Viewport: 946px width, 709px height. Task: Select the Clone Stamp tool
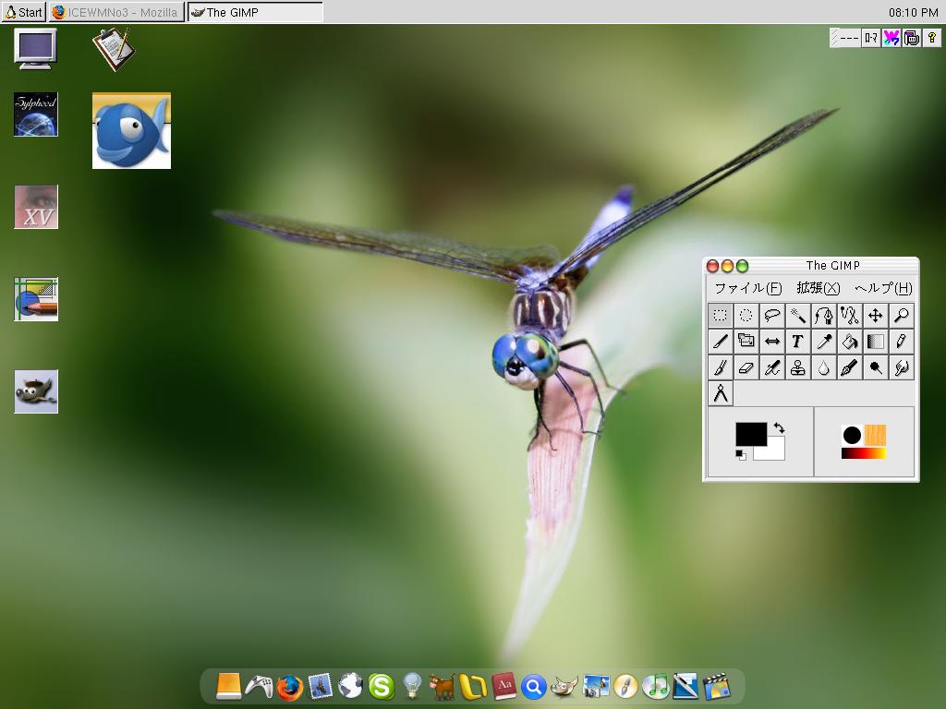(x=798, y=367)
